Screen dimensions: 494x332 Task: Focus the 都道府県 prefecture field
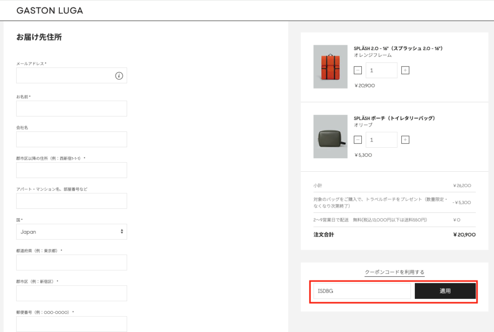click(71, 263)
